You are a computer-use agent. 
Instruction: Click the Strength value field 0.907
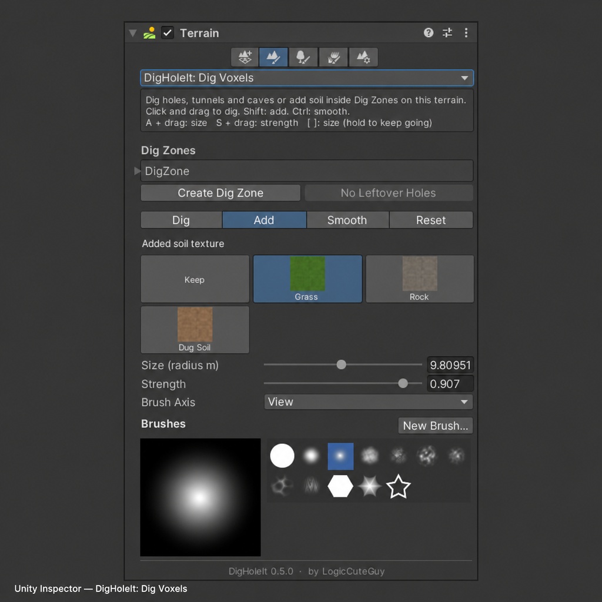[450, 384]
